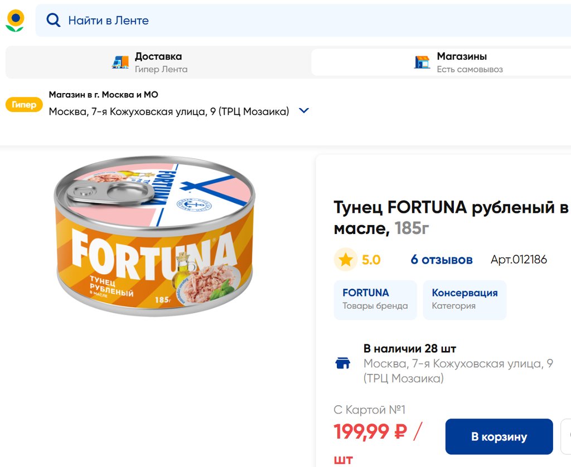This screenshot has width=571, height=467.
Task: Open FORTUNA brand products chip
Action: click(x=375, y=299)
